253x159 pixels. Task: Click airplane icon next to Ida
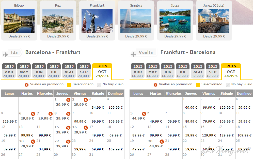tap(6, 55)
